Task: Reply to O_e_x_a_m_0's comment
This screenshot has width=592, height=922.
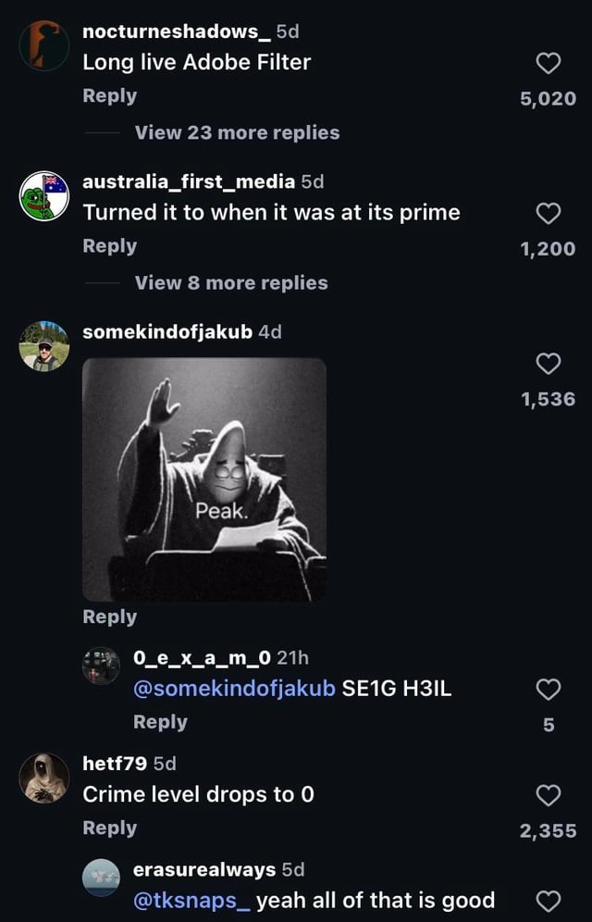Action: [160, 721]
